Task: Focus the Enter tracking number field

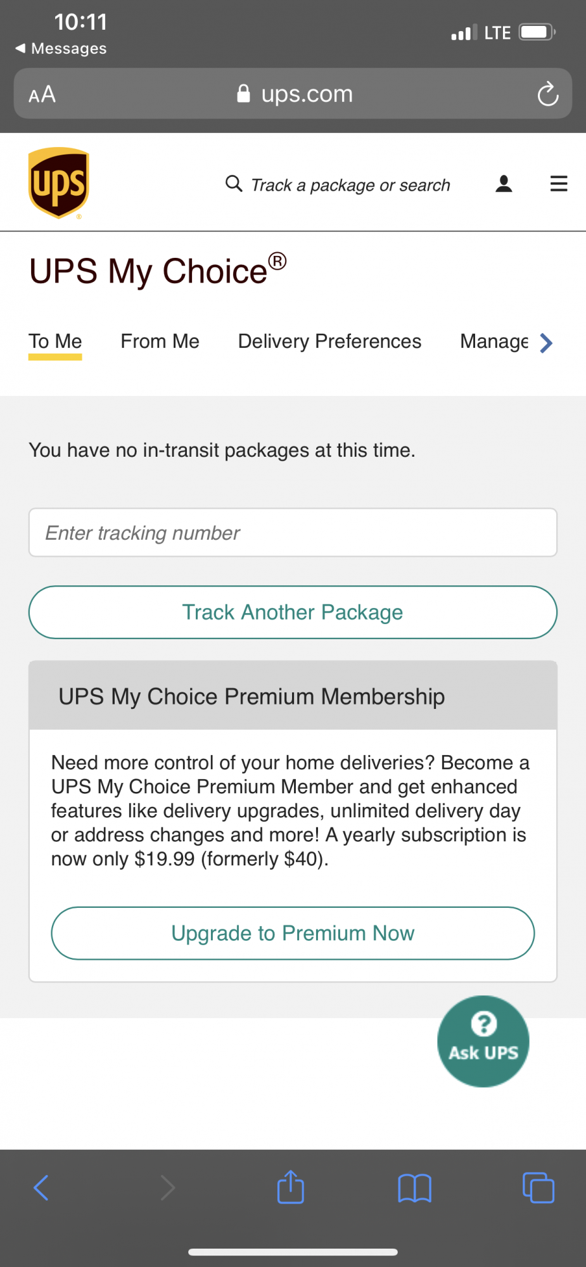Action: 293,533
